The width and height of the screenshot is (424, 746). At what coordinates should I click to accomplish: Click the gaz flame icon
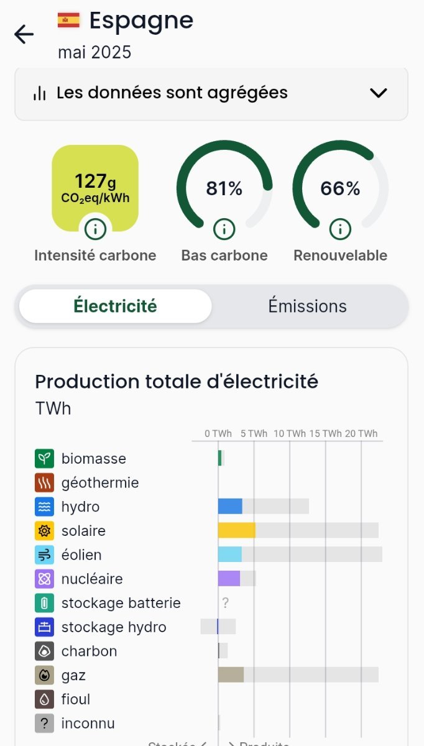(44, 675)
